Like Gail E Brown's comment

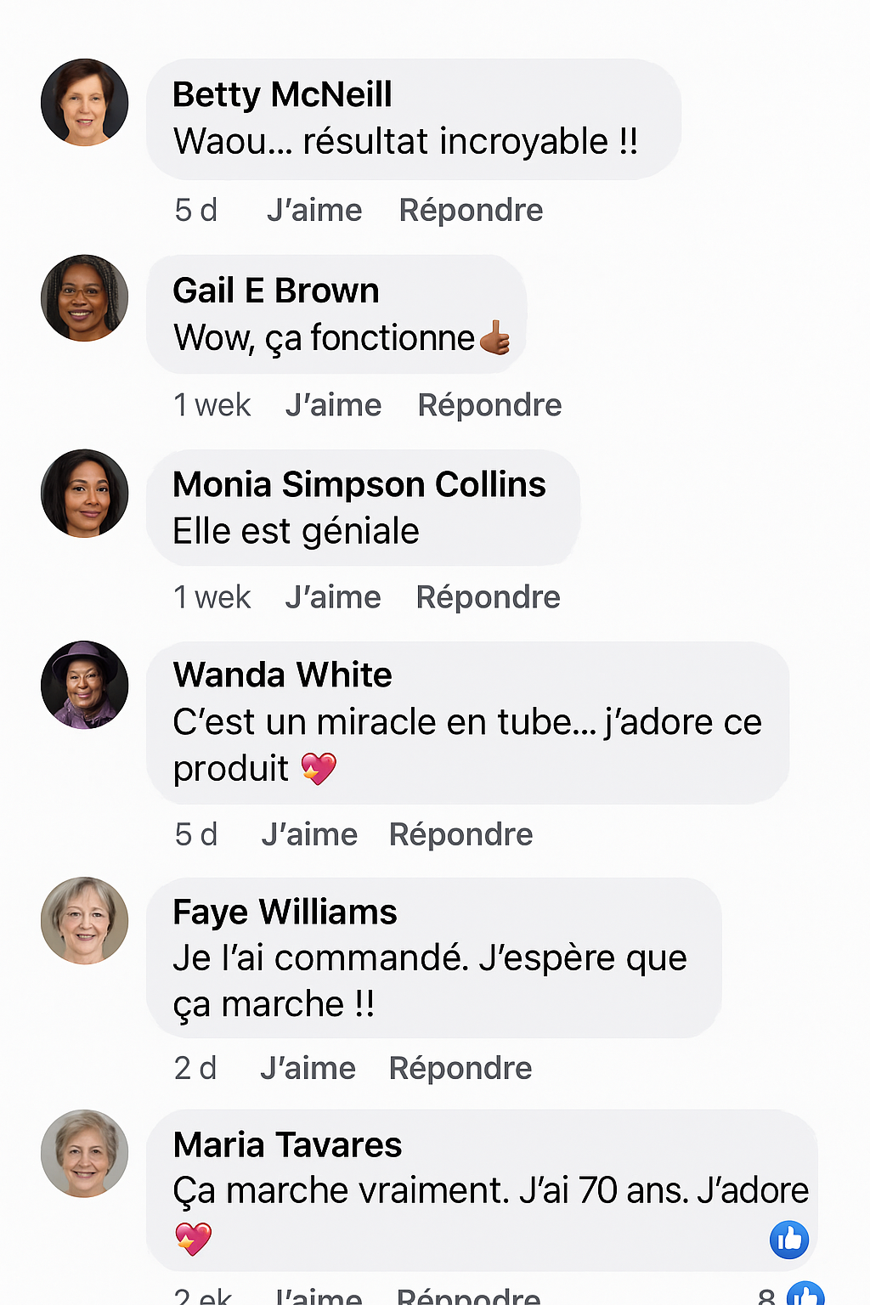point(333,405)
